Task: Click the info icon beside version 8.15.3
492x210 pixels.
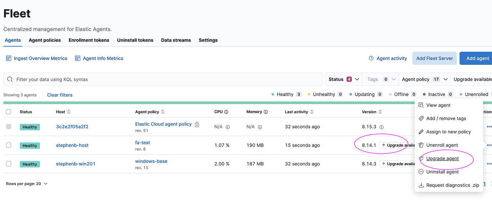Action: [381, 126]
